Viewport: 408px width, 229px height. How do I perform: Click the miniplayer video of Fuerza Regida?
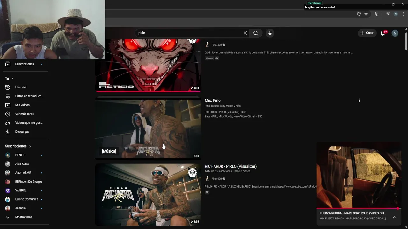[x=359, y=176]
